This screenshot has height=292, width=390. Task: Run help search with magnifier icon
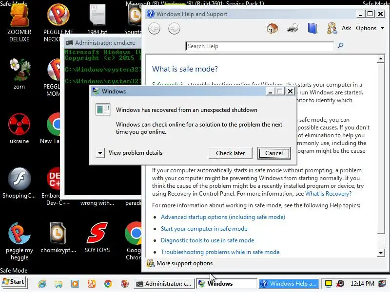pos(340,45)
